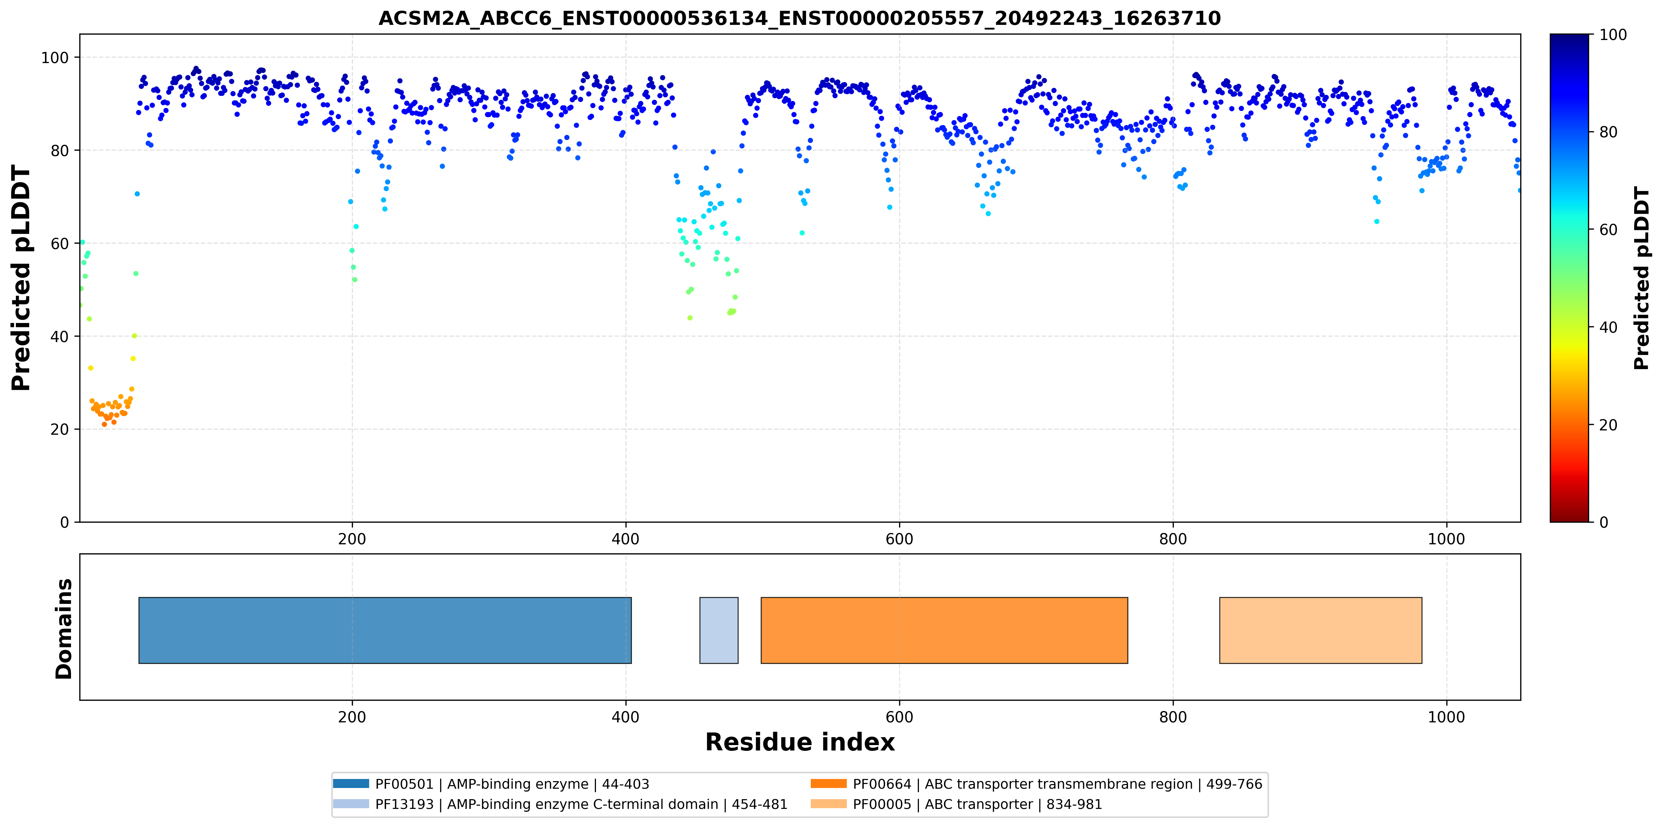
Task: Click the PF00005 ABC transporter legend entry
Action: (957, 804)
